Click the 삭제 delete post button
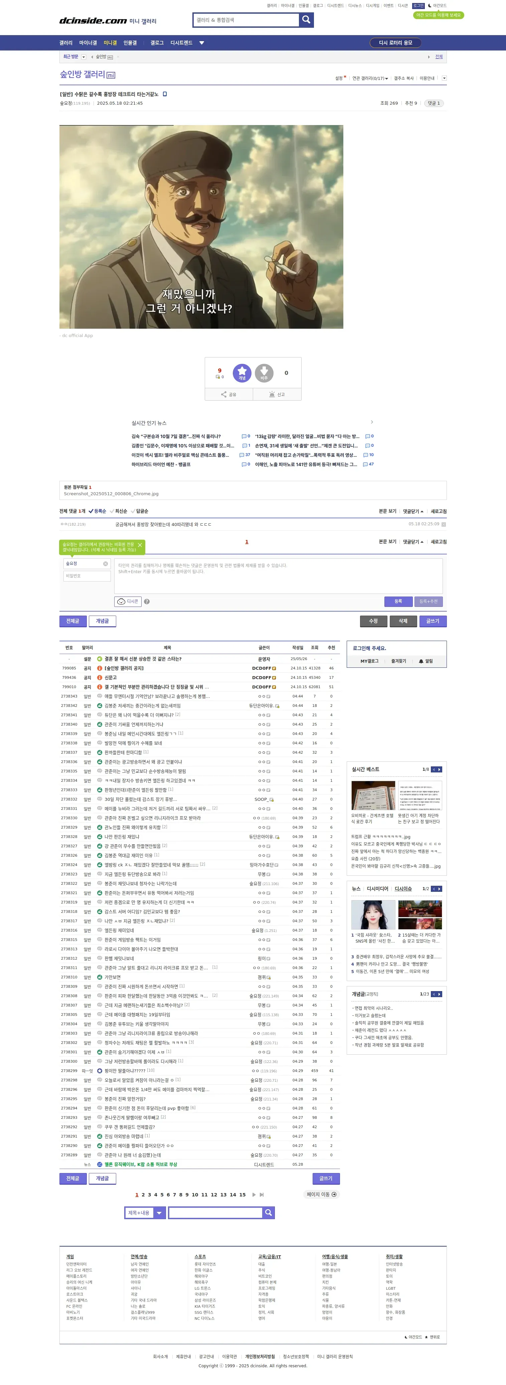506x1385 pixels. pyautogui.click(x=403, y=621)
